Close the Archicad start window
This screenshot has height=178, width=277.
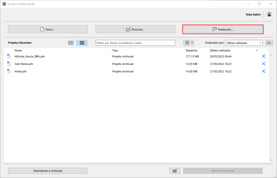coord(271,4)
